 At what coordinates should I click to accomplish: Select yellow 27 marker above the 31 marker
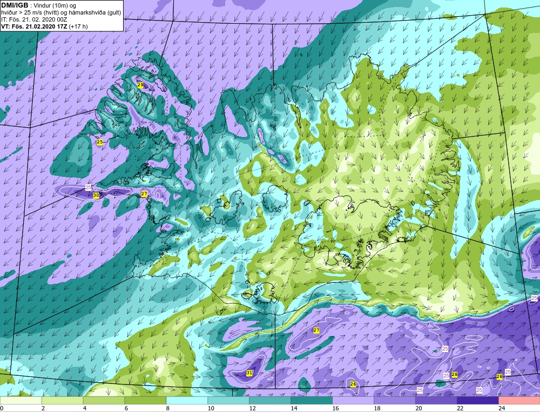tap(316, 330)
